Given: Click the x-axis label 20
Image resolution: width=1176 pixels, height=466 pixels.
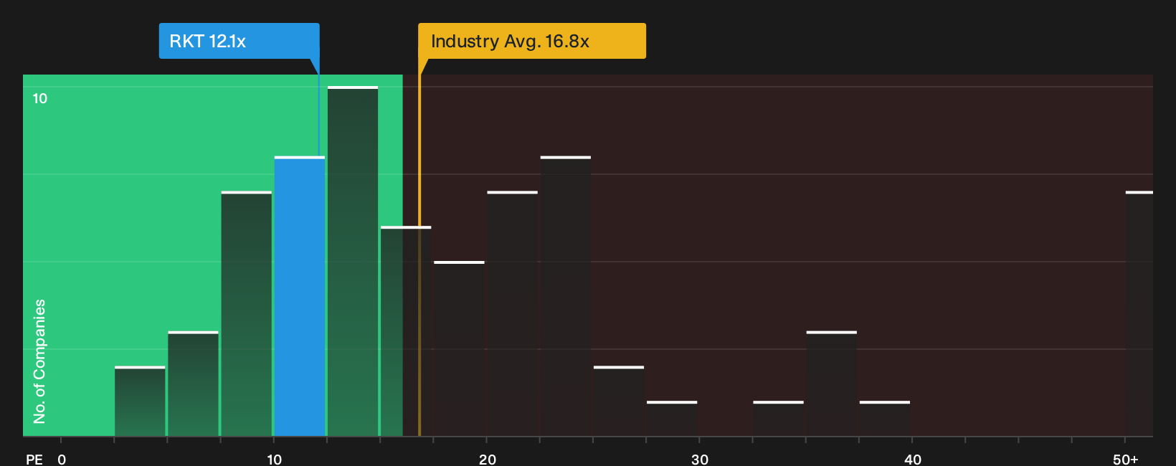Looking at the screenshot, I should point(488,459).
